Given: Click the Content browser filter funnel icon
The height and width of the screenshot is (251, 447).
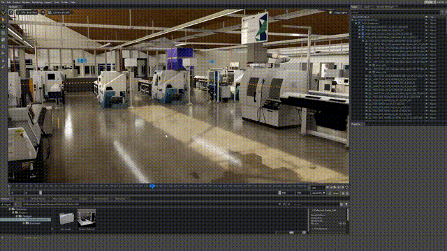Looking at the screenshot, I should tap(346, 204).
